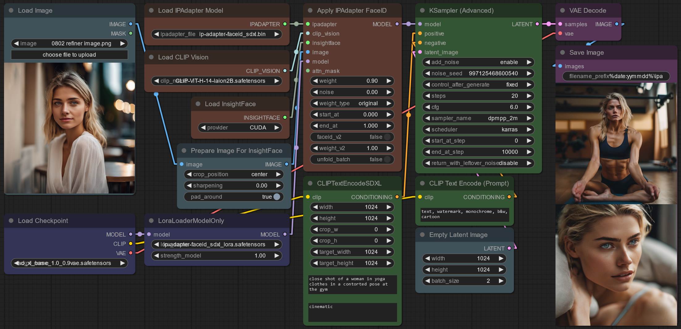The width and height of the screenshot is (681, 329).
Task: Open the sampler_name dpmpp_2m dropdown
Action: (478, 118)
